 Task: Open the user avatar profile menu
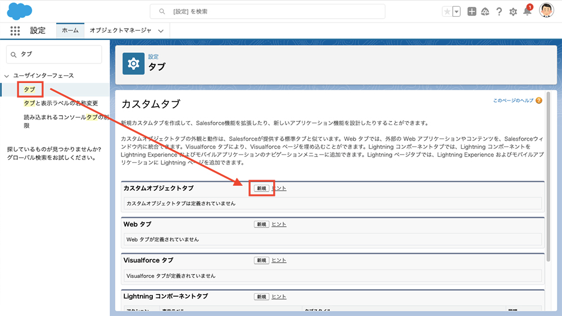(x=546, y=10)
